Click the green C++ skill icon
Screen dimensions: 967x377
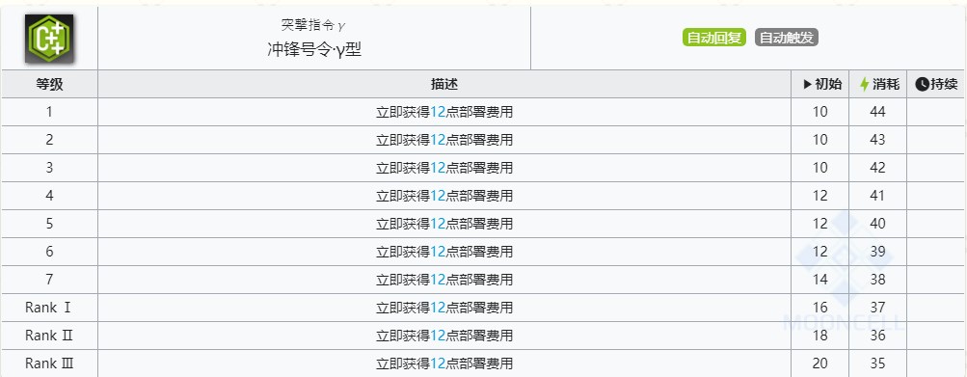pyautogui.click(x=49, y=39)
